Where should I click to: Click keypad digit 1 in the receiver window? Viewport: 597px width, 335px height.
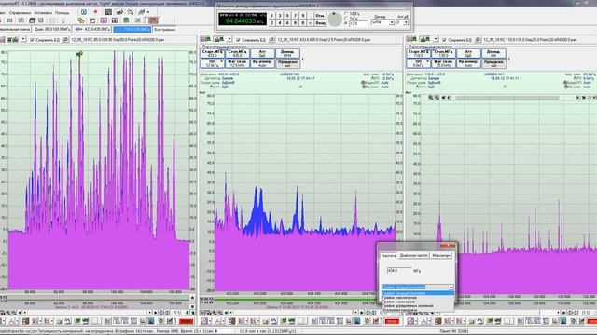(x=271, y=16)
